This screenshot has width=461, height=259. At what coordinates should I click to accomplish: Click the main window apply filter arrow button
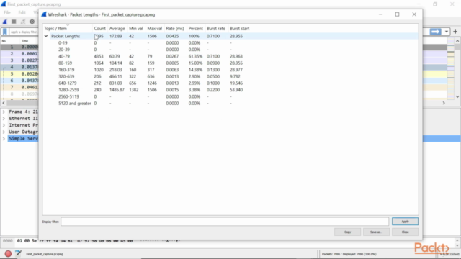click(435, 32)
